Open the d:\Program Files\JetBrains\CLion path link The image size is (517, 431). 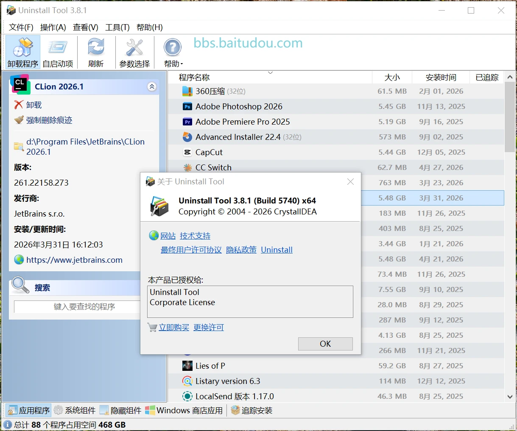[x=85, y=147]
